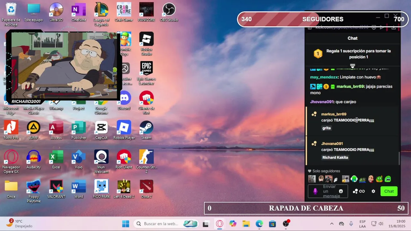This screenshot has height=231, width=411.
Task: Open the Riot Client desktop icon
Action: click(x=124, y=160)
